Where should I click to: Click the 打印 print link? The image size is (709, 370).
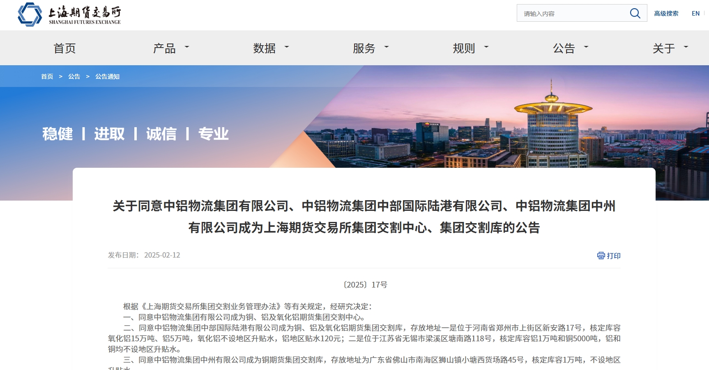point(614,256)
